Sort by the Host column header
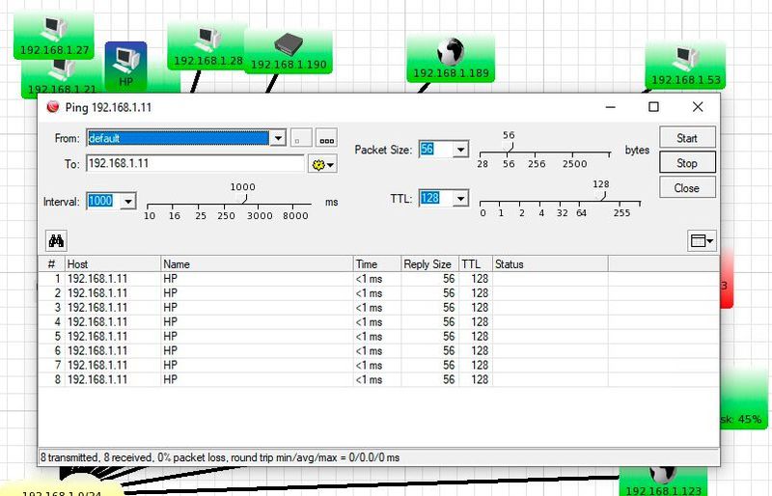772x496 pixels. tap(112, 264)
